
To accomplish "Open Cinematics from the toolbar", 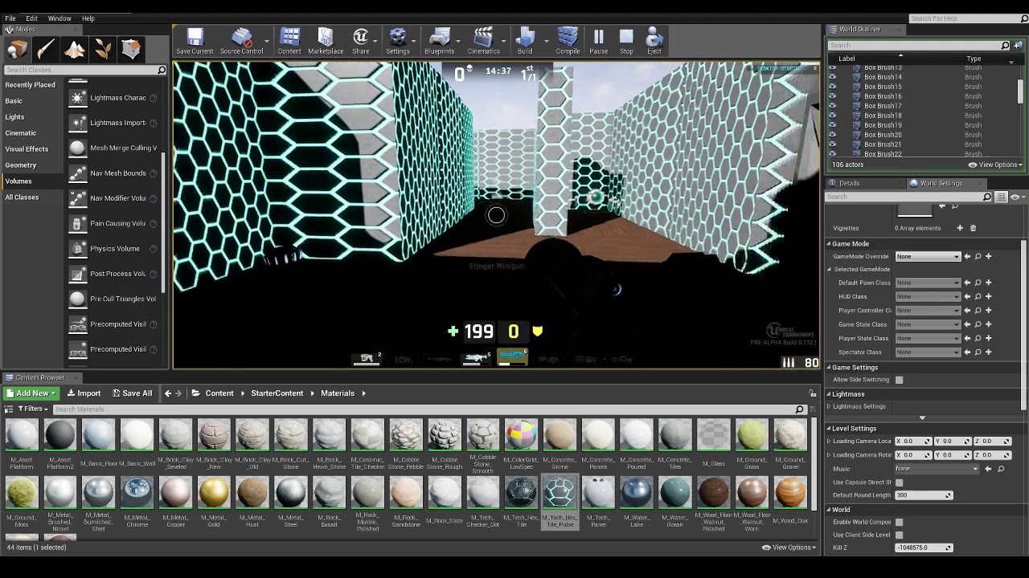I will click(x=483, y=41).
